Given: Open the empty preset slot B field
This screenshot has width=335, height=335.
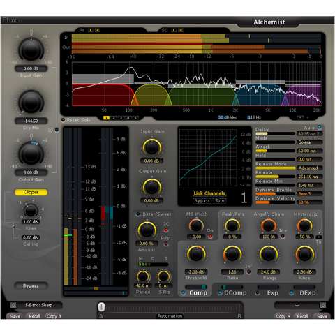Looking at the screenshot, I should pos(297,305).
